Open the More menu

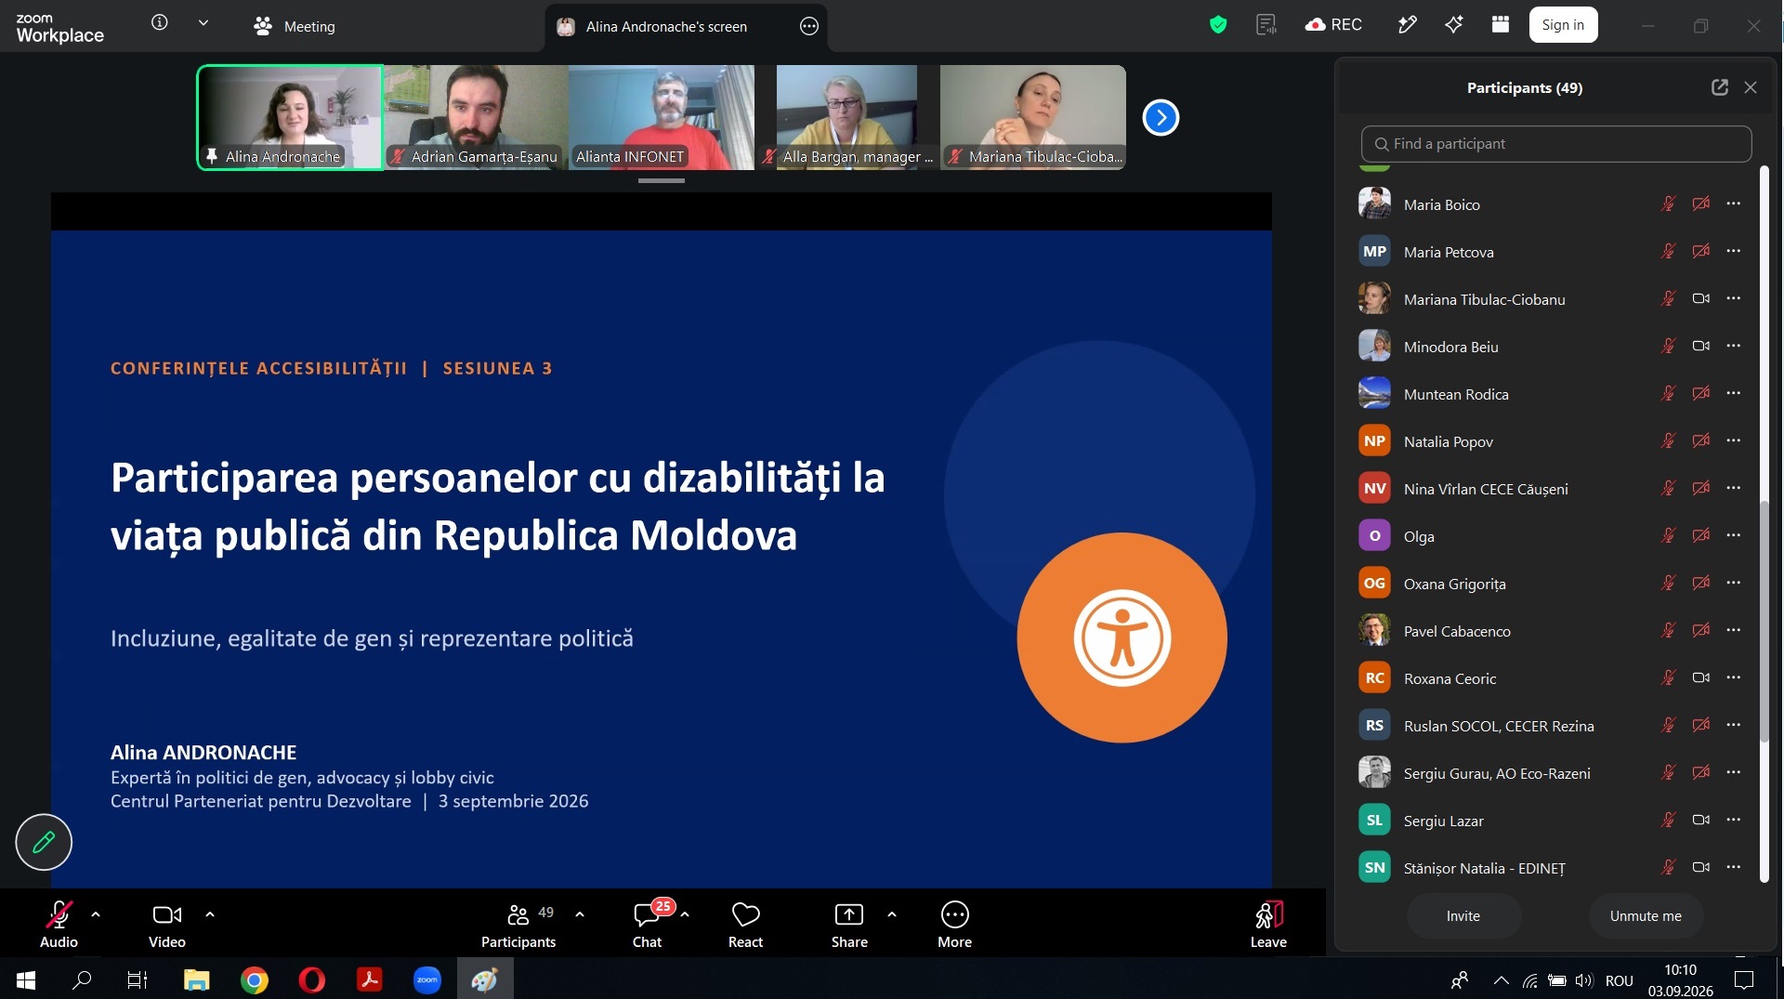(954, 924)
